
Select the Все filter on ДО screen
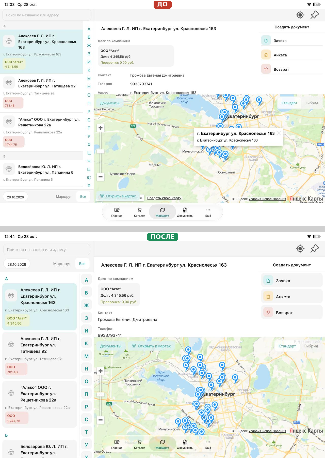click(83, 197)
